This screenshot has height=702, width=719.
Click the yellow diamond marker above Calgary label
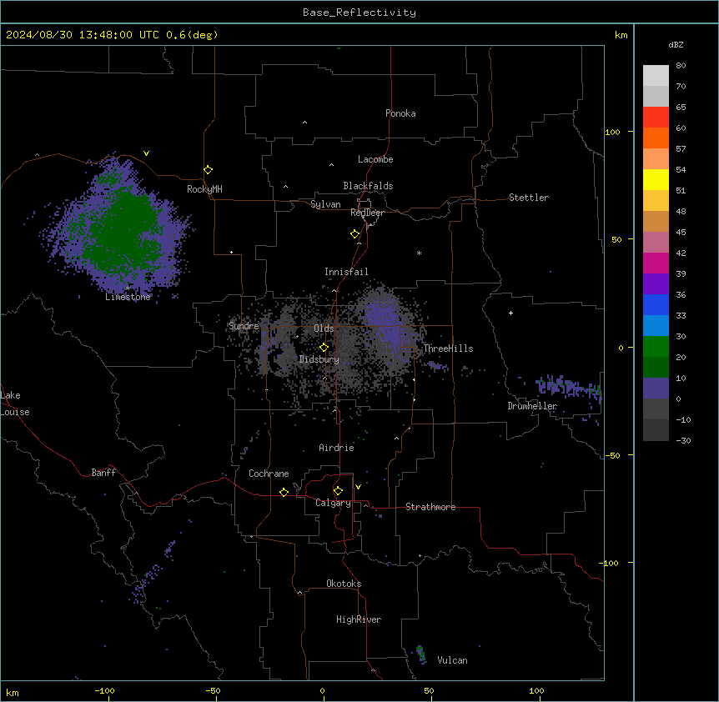(x=338, y=491)
